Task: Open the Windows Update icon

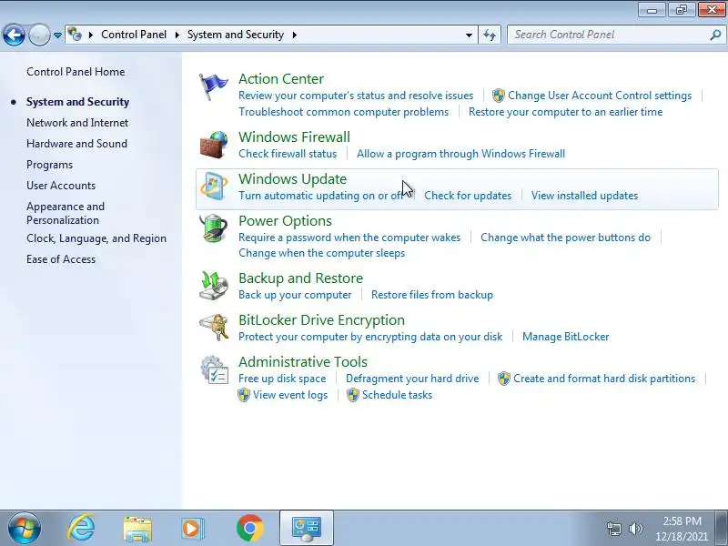Action: (x=214, y=187)
